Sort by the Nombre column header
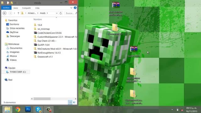This screenshot has width=201, height=113. [x=38, y=19]
